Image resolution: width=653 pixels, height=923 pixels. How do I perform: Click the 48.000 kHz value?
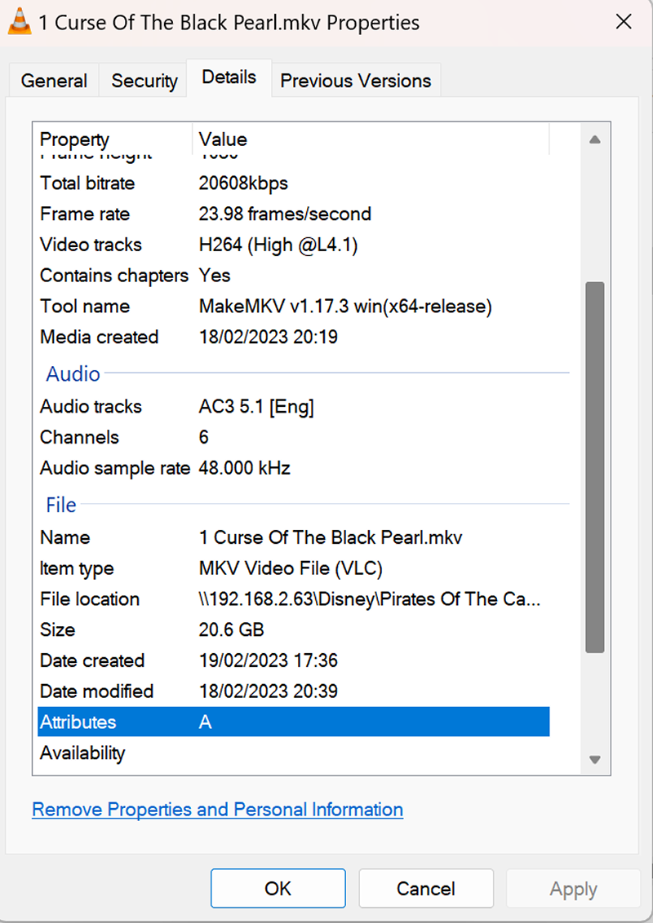pyautogui.click(x=245, y=468)
